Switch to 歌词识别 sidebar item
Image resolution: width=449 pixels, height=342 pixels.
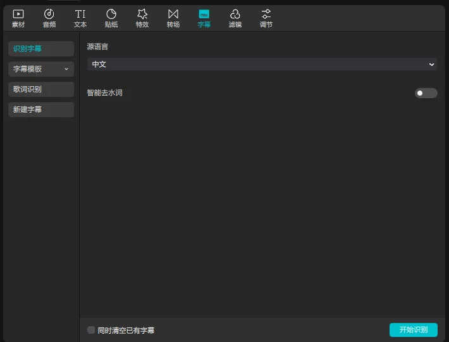click(x=41, y=89)
